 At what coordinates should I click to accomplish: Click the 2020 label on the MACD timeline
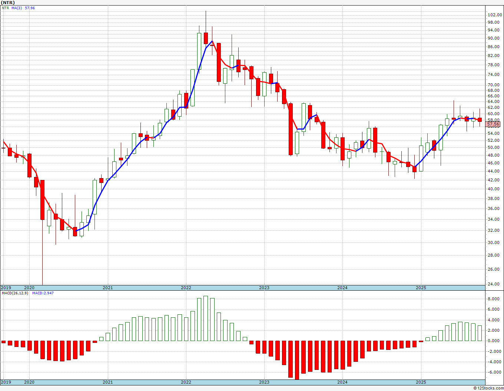pyautogui.click(x=29, y=382)
